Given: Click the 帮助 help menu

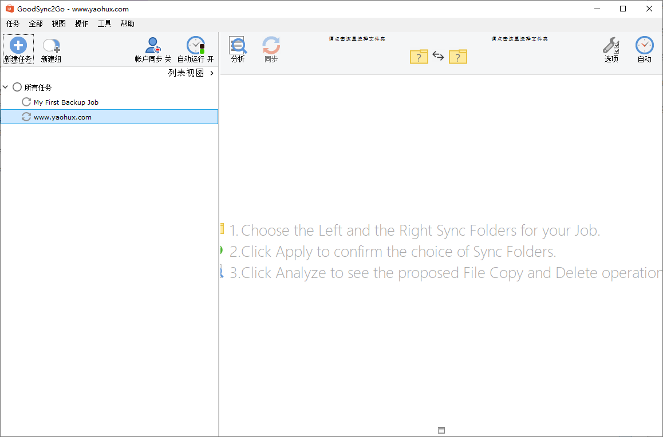Looking at the screenshot, I should pyautogui.click(x=127, y=23).
